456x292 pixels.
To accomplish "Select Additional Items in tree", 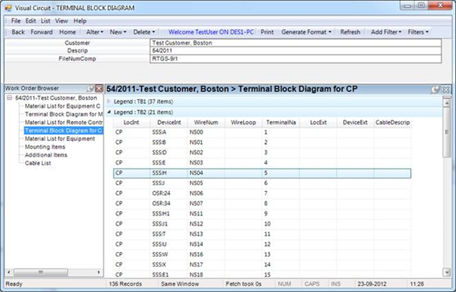I will click(x=46, y=155).
